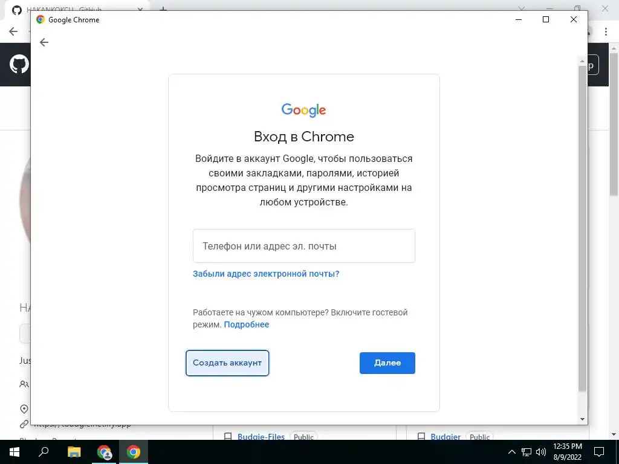Show hidden system tray icons

pos(511,452)
